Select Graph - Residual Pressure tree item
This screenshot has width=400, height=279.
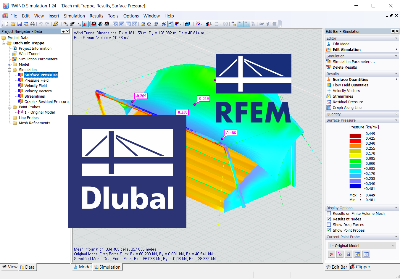tap(46, 102)
